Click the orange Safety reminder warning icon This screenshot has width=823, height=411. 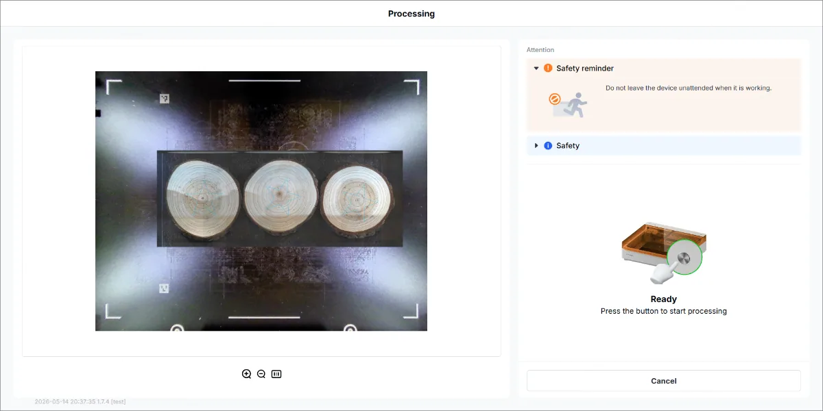pos(548,68)
